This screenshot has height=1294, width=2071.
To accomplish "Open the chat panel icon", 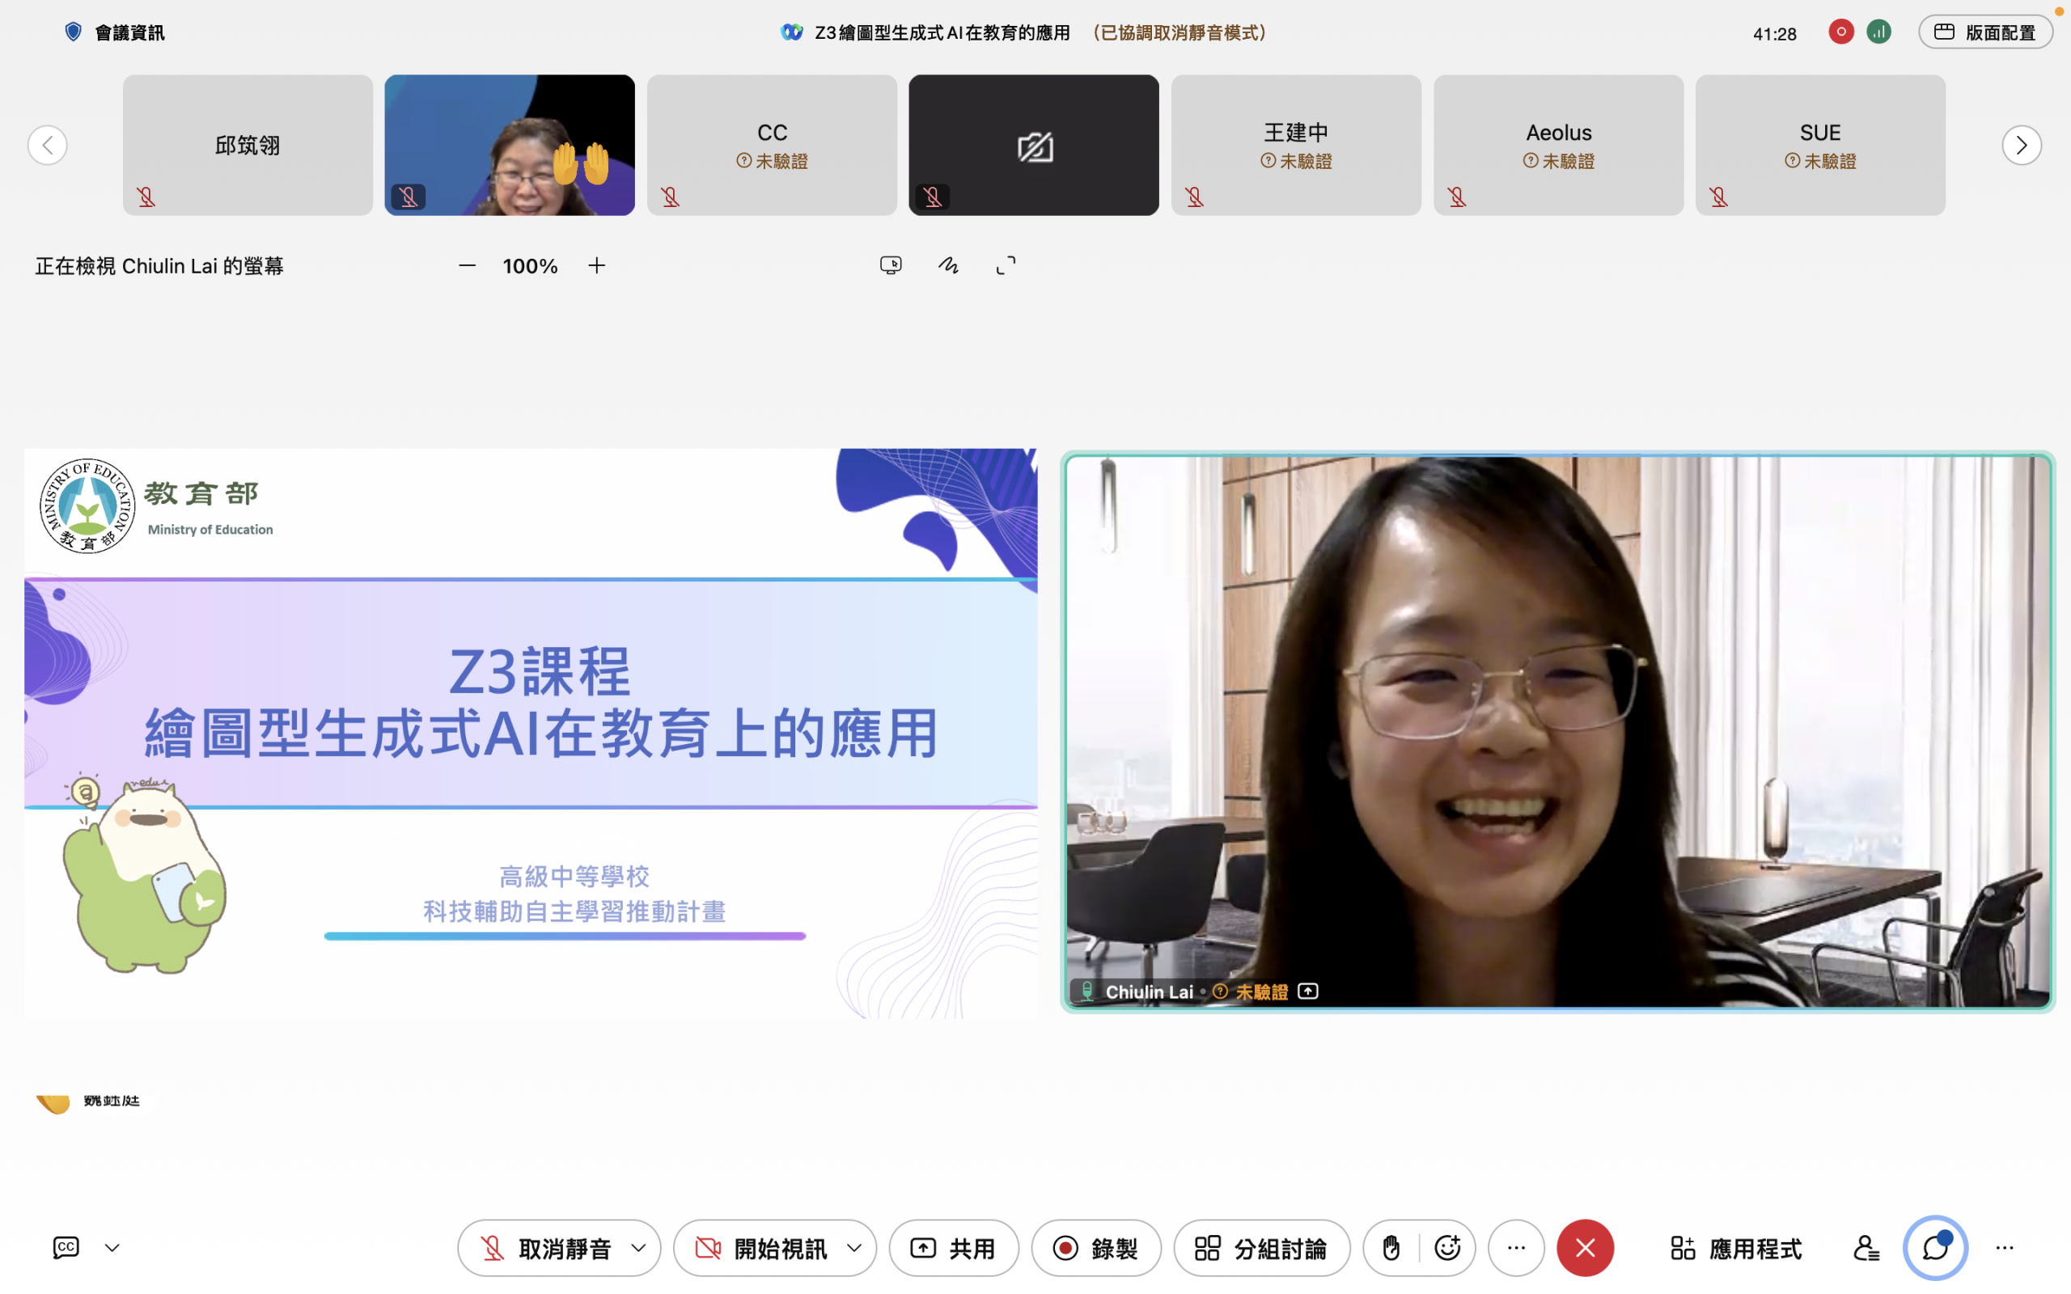I will [1935, 1248].
